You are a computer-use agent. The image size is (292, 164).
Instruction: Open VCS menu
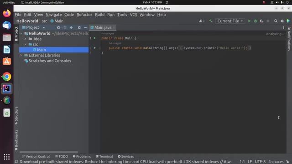point(133,15)
